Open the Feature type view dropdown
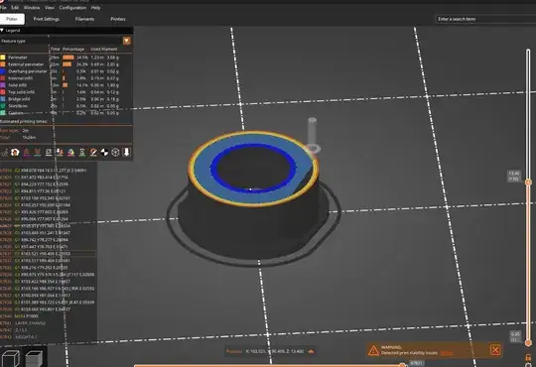This screenshot has height=367, width=536. (126, 41)
